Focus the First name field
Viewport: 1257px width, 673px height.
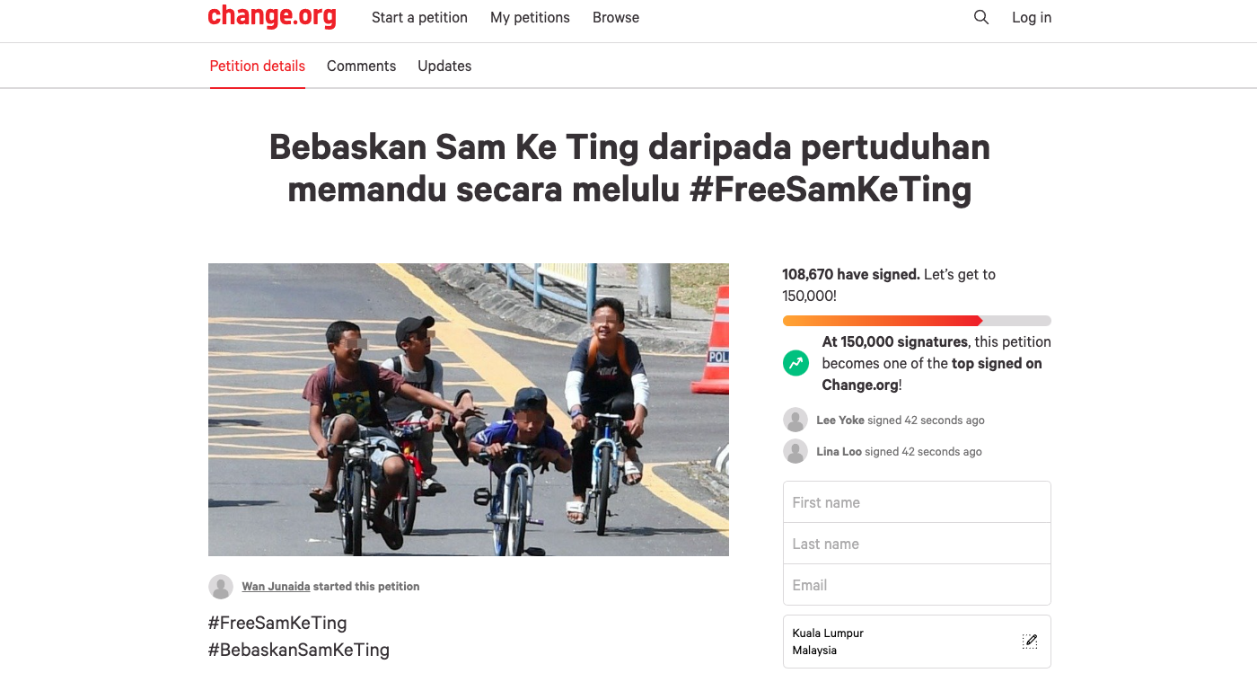click(x=917, y=502)
